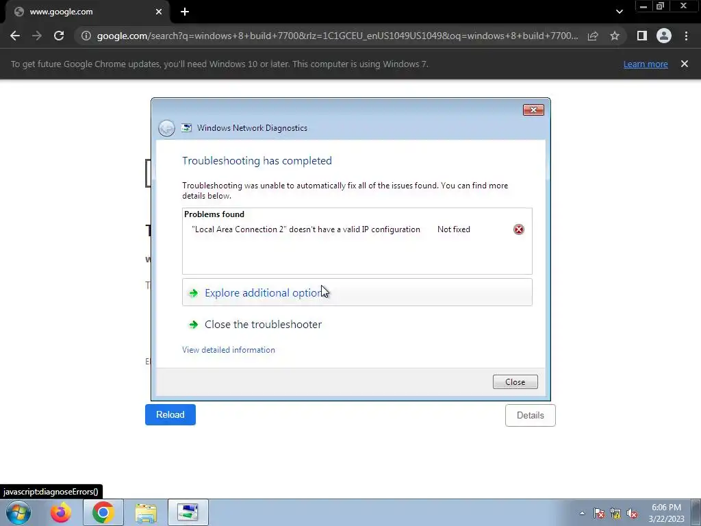This screenshot has width=701, height=526.
Task: Show hidden tray icons arrow
Action: 582,513
